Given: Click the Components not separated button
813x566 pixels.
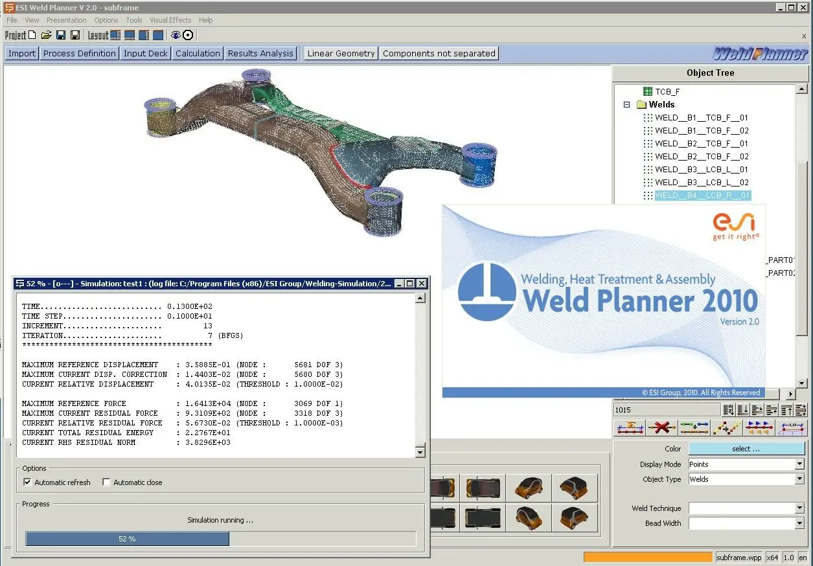Looking at the screenshot, I should tap(439, 53).
